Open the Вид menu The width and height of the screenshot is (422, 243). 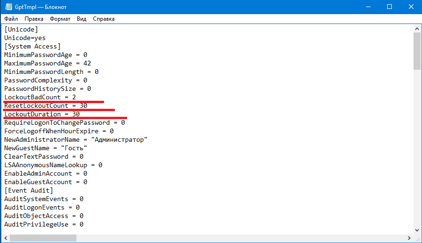point(82,19)
